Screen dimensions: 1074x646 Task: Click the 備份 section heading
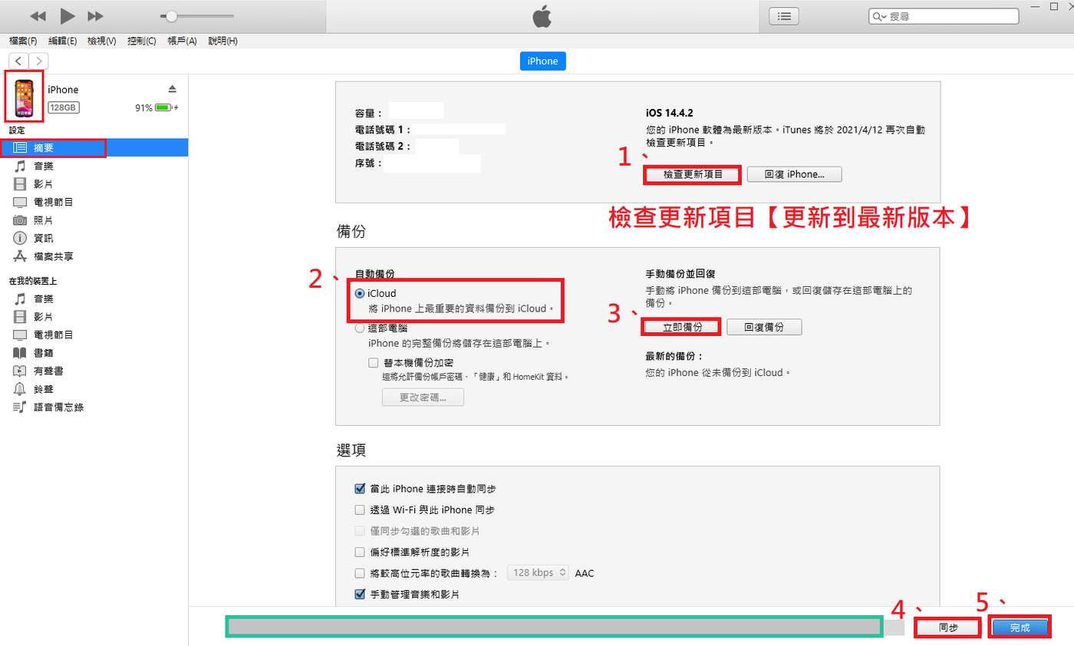tap(351, 230)
